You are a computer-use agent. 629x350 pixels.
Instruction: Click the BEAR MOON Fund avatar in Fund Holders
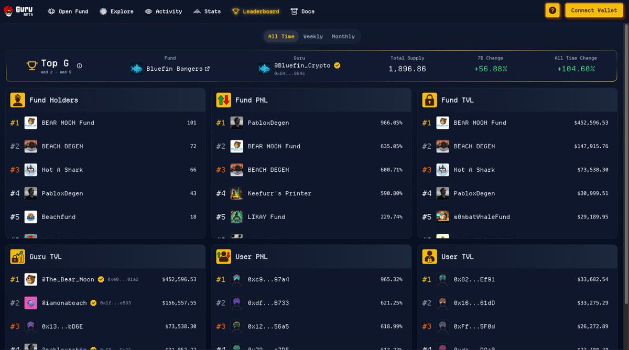[32, 123]
